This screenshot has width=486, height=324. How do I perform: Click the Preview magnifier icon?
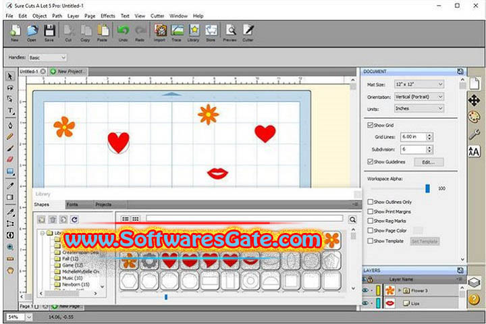(230, 32)
